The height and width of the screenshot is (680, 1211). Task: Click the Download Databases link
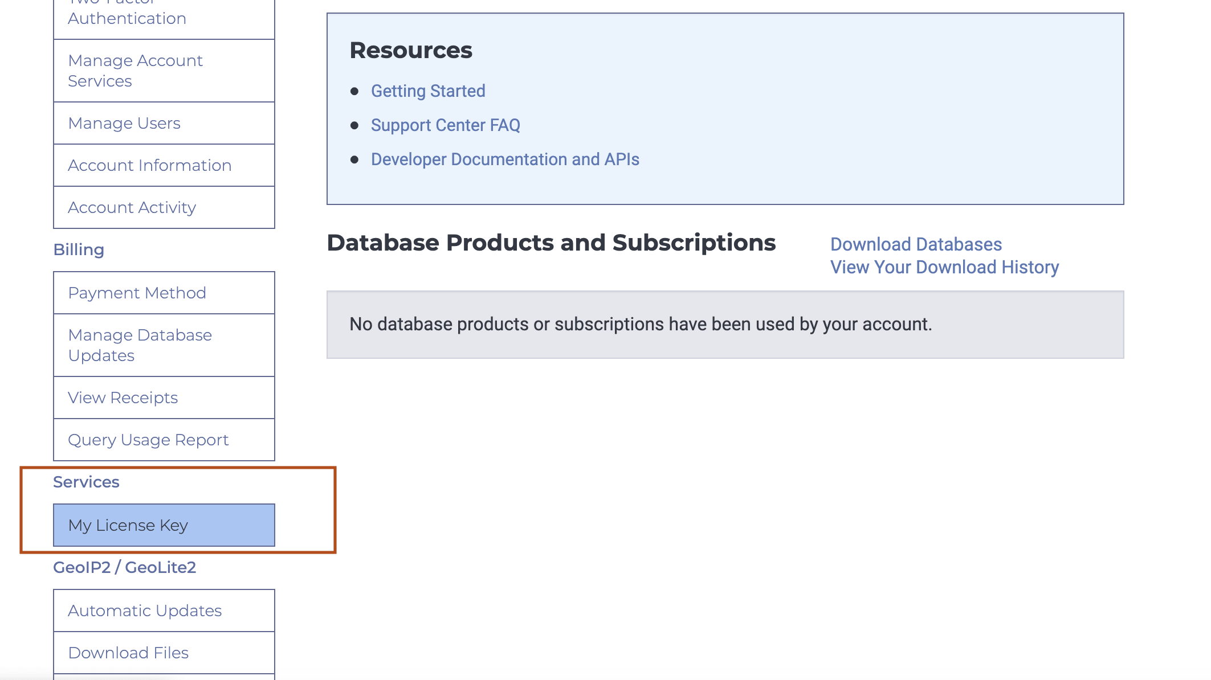click(x=916, y=244)
